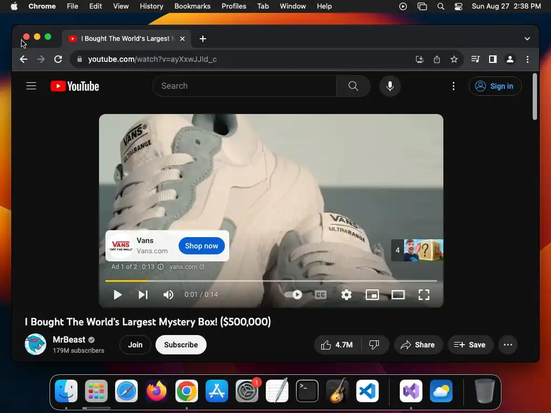Open the Profiles menu
Screen dimensions: 551x413
point(234,6)
